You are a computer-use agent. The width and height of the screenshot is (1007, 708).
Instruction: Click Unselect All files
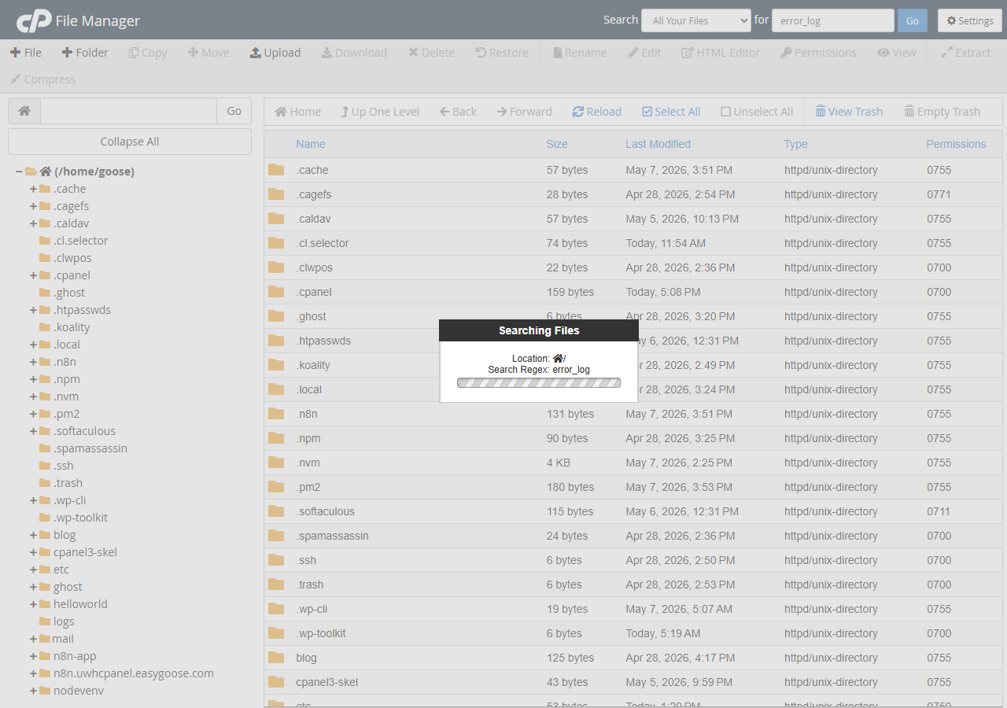pos(757,112)
